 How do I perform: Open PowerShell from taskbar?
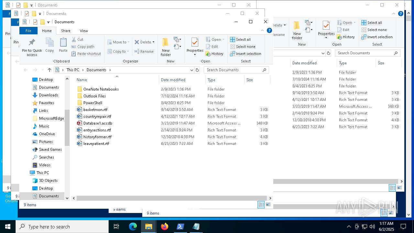(x=180, y=227)
